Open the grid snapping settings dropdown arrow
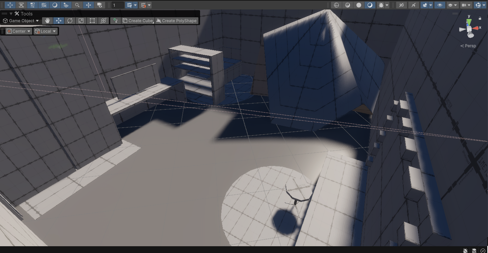Screen dimensions: 488x253 [149, 5]
